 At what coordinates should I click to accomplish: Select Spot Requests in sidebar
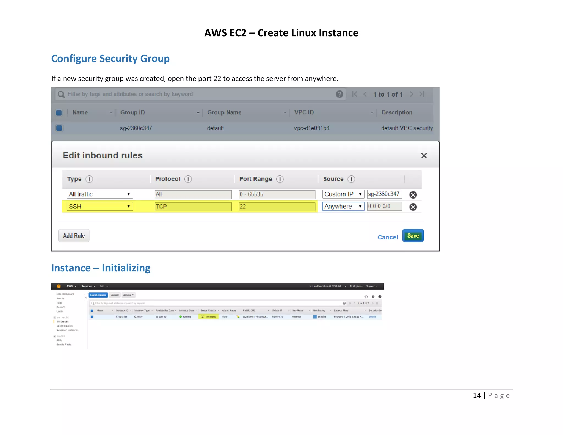click(65, 326)
